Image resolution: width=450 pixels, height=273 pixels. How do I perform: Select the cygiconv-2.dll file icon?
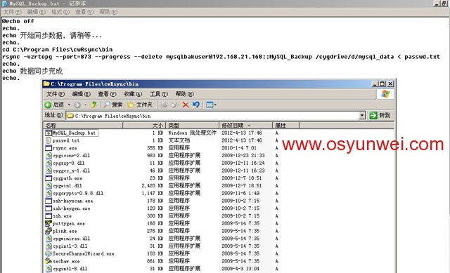(x=49, y=156)
